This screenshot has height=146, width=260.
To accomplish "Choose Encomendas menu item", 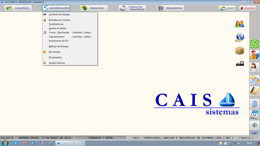I will tap(70, 57).
